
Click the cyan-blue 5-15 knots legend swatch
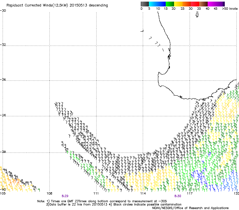click(x=157, y=4)
